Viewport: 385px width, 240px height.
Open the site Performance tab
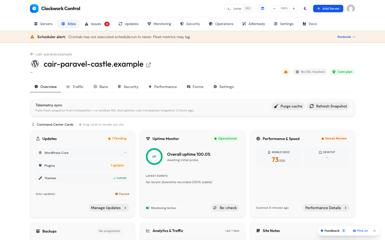(x=163, y=87)
